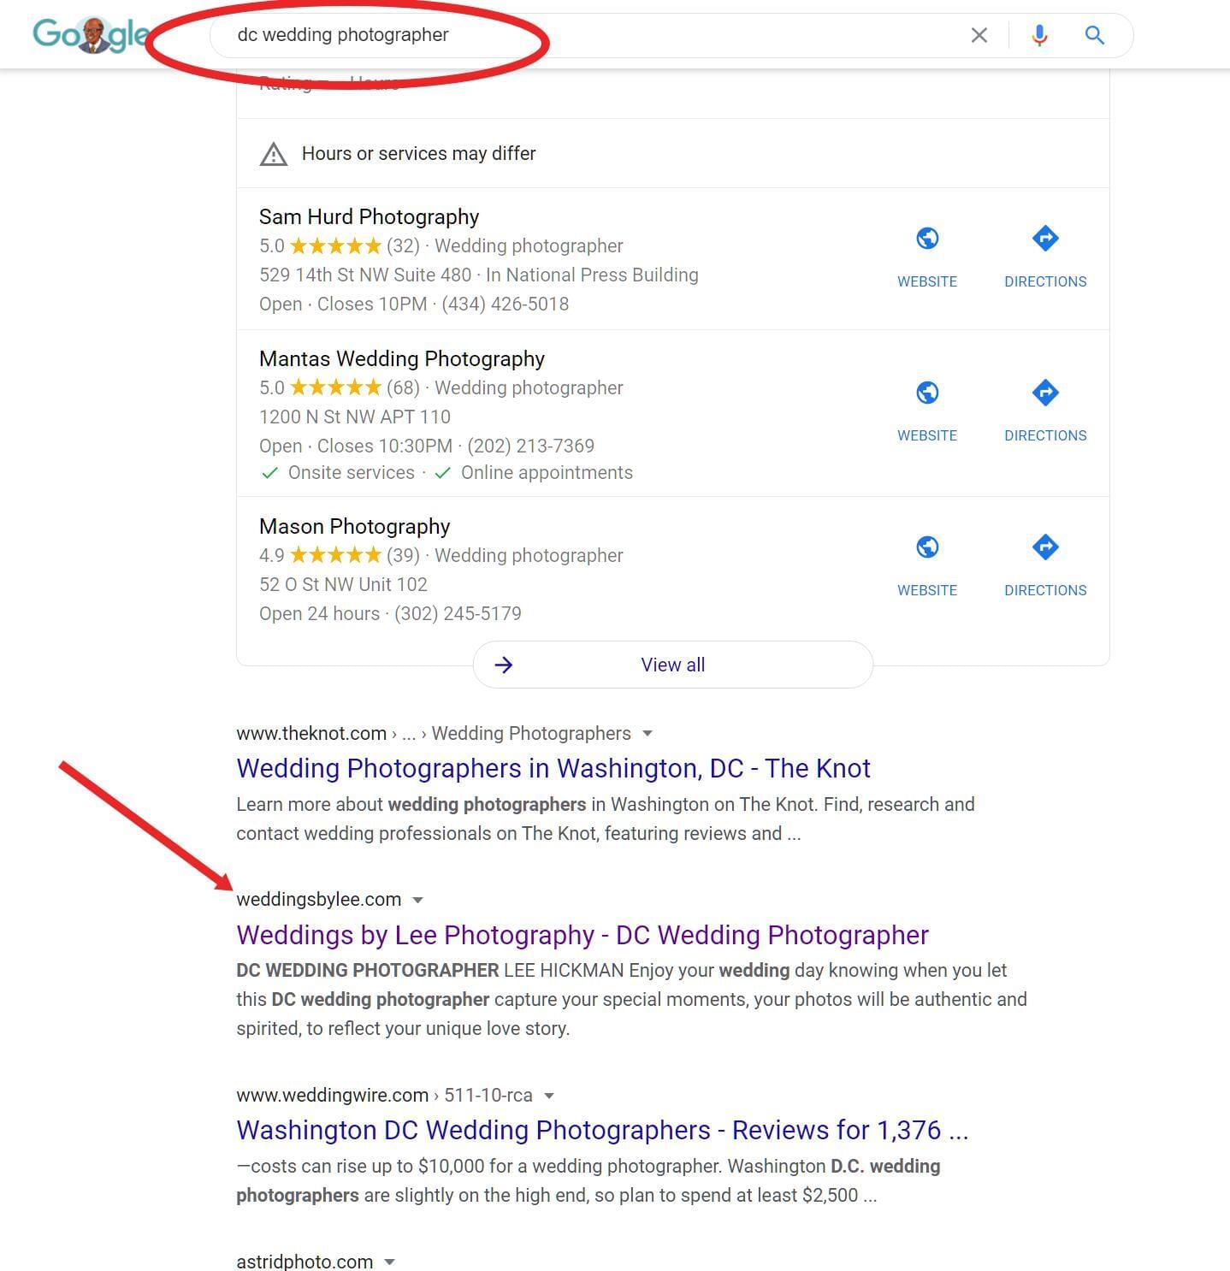Image resolution: width=1230 pixels, height=1271 pixels.
Task: Click the www.weddingwire.com URL breadcrumb
Action: [384, 1096]
